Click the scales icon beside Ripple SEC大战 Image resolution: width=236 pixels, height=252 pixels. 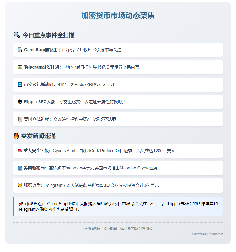[20, 102]
